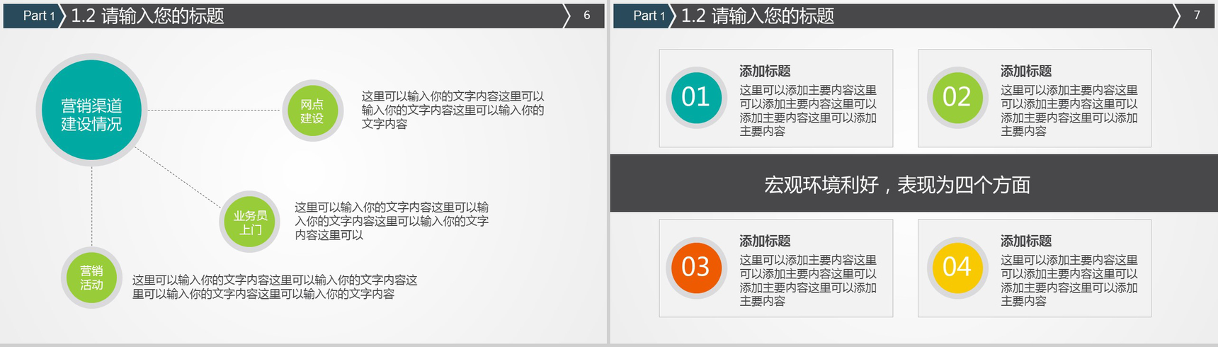Select description text beside 营销活动
This screenshot has height=347, width=1218.
pyautogui.click(x=275, y=287)
